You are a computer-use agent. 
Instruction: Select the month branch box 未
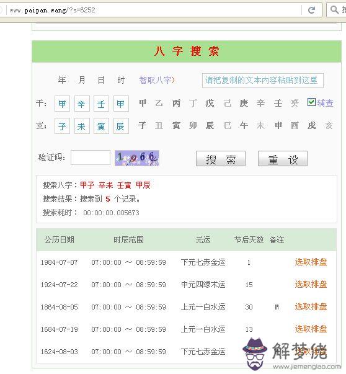click(x=82, y=126)
